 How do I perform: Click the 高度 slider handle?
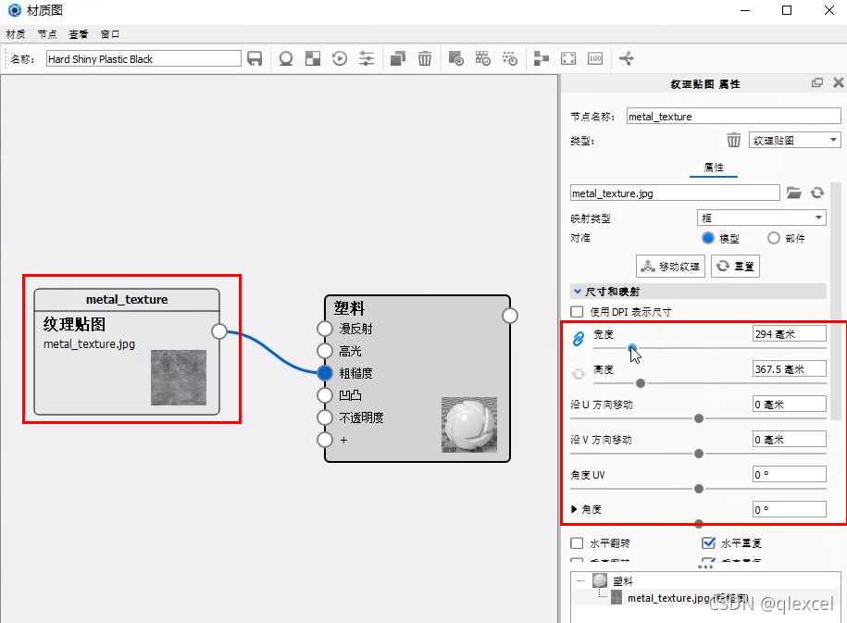(641, 383)
